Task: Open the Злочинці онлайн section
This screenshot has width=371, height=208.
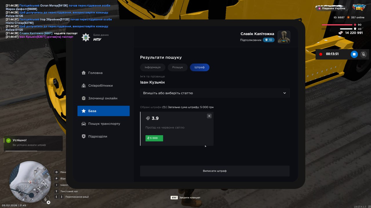Action: [x=103, y=98]
